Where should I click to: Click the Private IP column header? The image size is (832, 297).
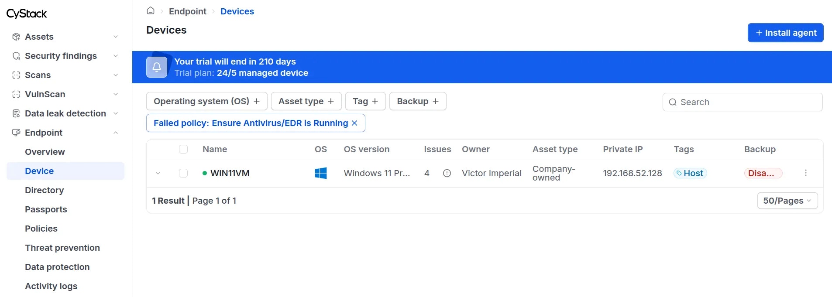tap(623, 149)
